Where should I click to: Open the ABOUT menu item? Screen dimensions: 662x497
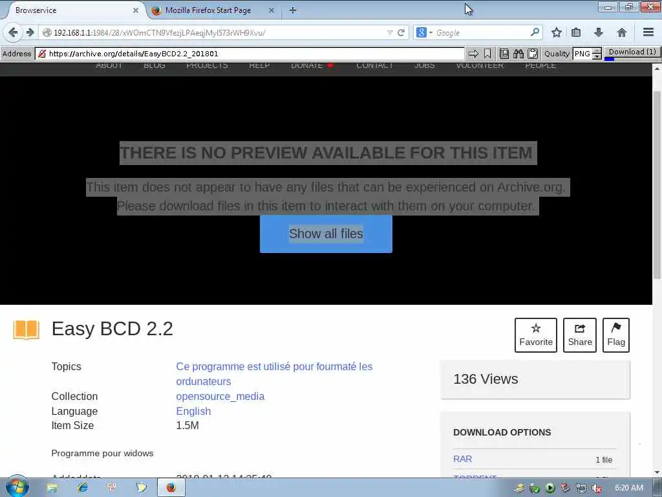coord(109,65)
